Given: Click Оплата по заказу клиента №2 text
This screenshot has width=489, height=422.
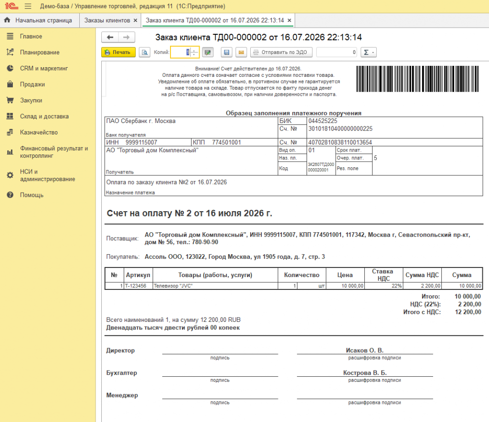Looking at the screenshot, I should coord(167,182).
